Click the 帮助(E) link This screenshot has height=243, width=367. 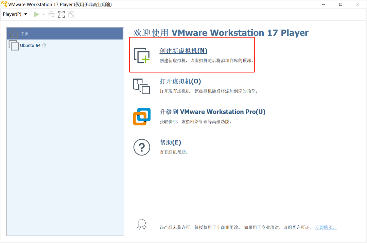tap(170, 142)
